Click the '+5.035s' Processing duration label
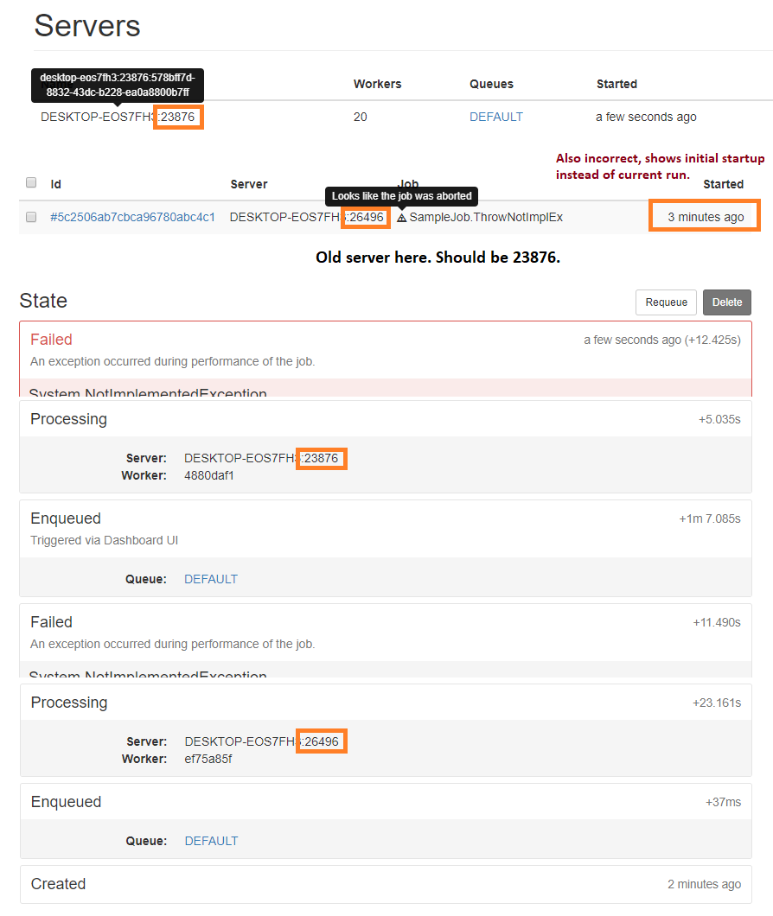Screen dimensions: 773x916 coord(720,418)
